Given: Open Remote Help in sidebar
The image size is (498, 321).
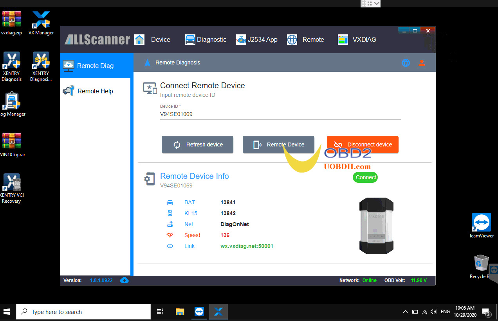Looking at the screenshot, I should [95, 91].
